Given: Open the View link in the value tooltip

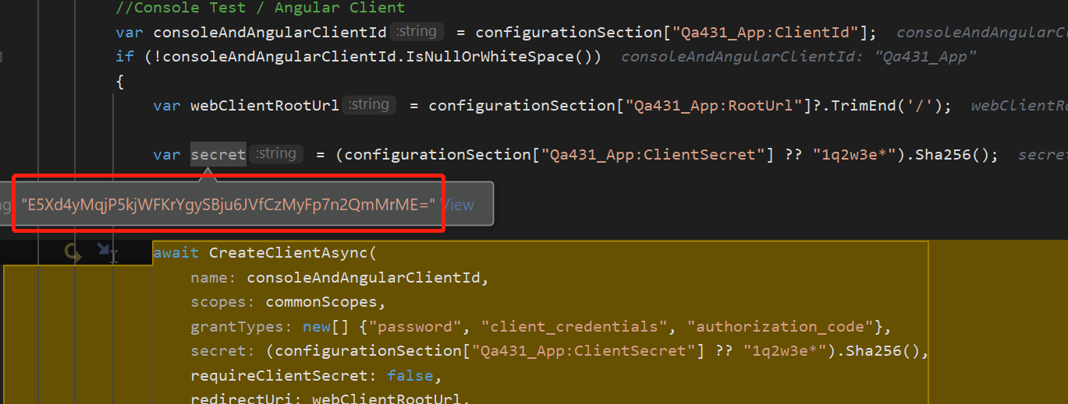Looking at the screenshot, I should (457, 205).
